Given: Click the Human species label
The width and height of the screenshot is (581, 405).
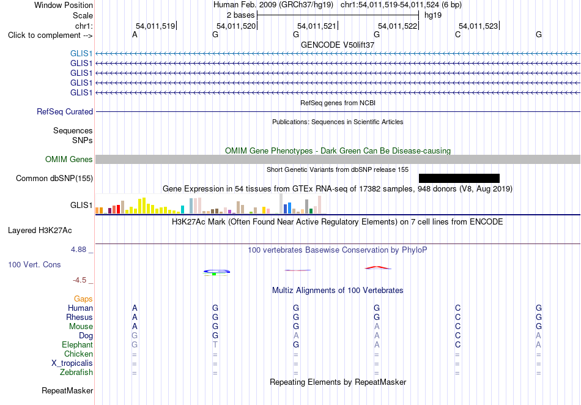Looking at the screenshot, I should coord(80,308).
